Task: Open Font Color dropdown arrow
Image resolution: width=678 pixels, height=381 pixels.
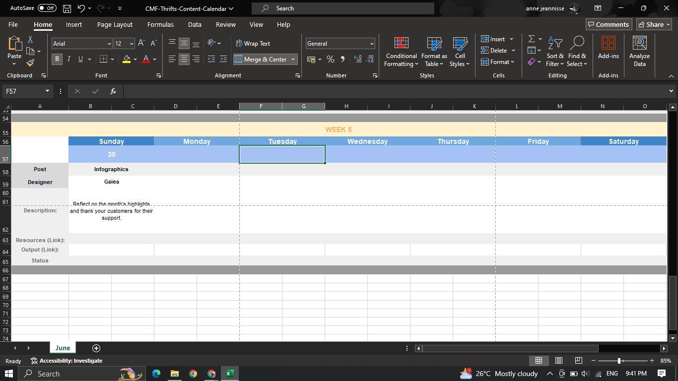Action: [x=154, y=59]
